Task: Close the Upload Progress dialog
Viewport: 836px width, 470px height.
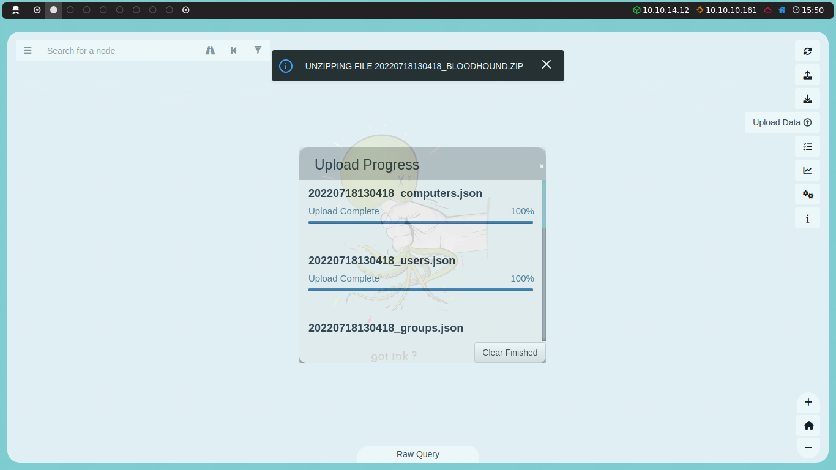Action: [x=542, y=166]
